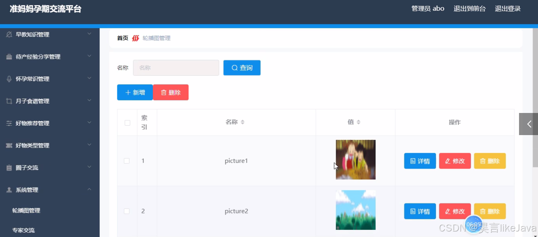Click yellow 删除 for picture2

490,211
